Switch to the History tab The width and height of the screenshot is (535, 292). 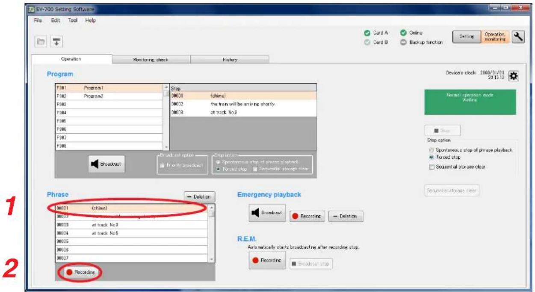(x=230, y=60)
